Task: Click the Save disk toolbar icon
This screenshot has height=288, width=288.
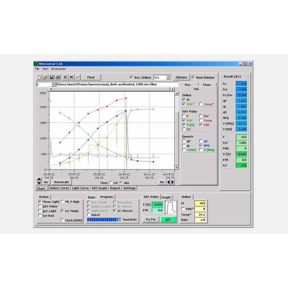Action: [51, 77]
